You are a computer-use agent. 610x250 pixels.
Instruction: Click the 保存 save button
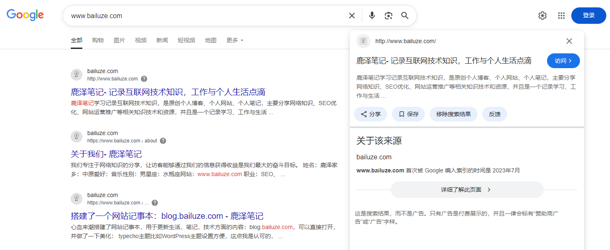408,114
